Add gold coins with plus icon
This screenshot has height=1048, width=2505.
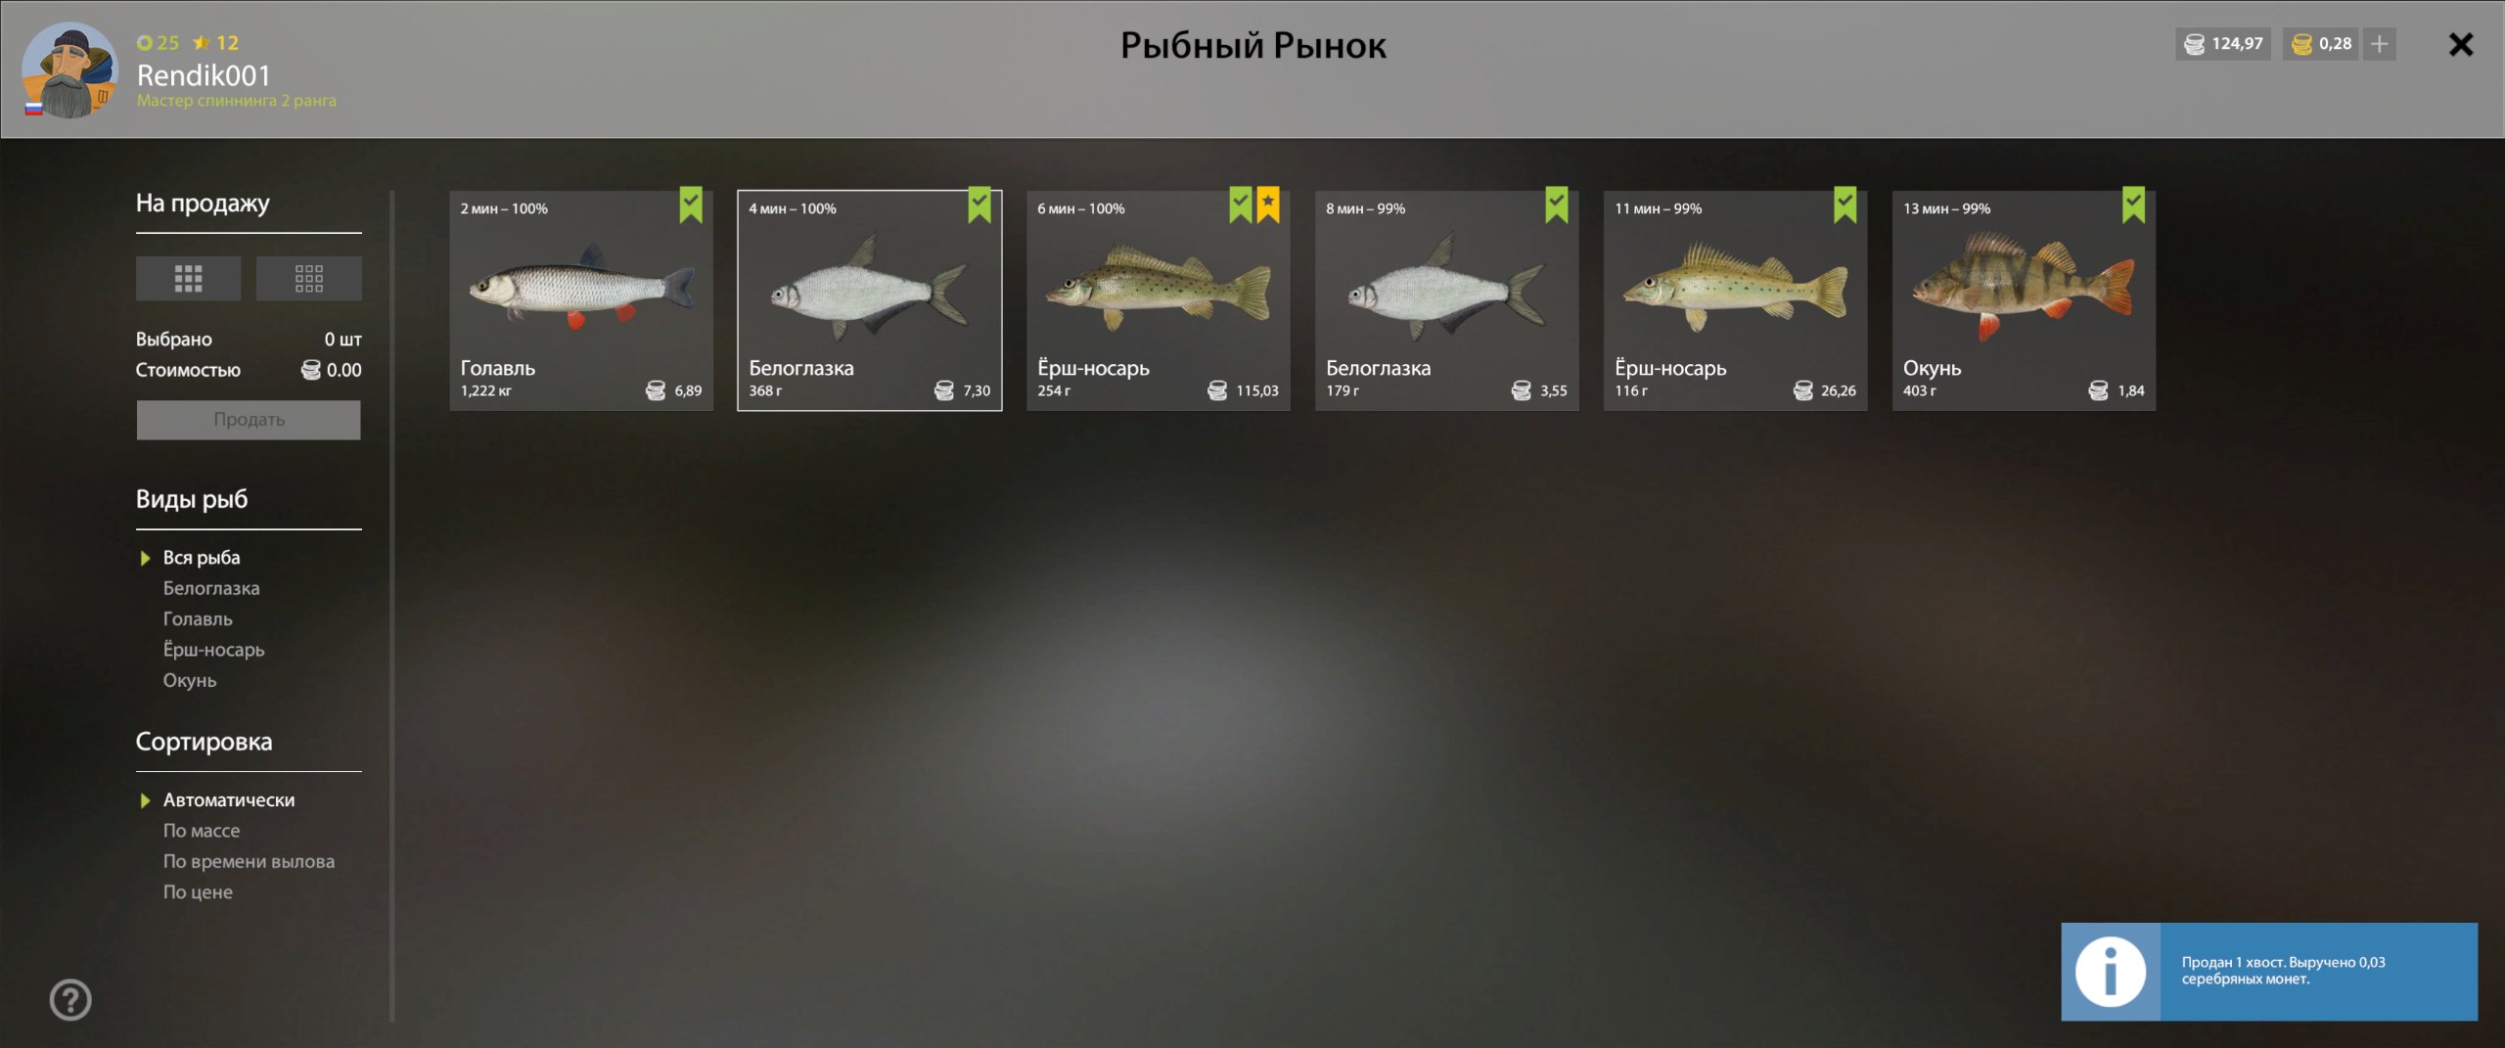tap(2379, 44)
